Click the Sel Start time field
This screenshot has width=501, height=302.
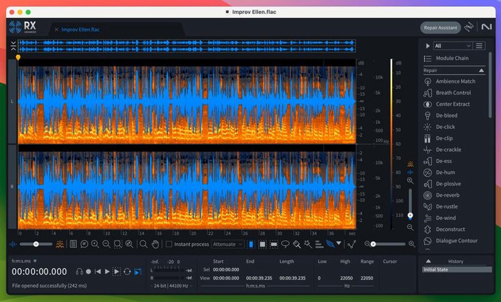click(x=226, y=269)
